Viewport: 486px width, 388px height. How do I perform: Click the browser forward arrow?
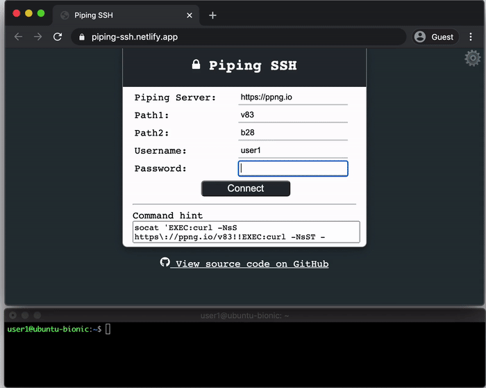37,37
